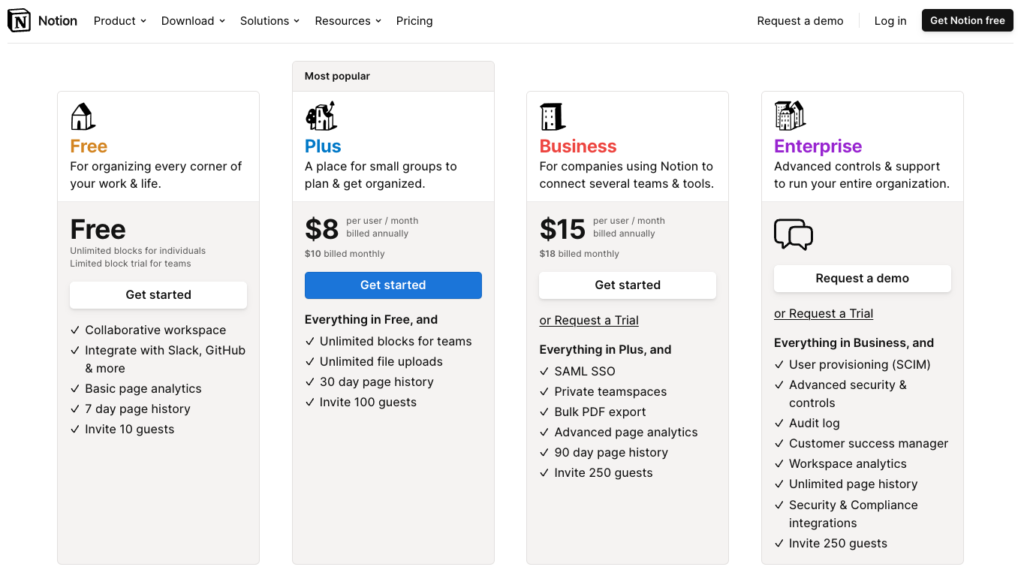Open the Resources dropdown menu
This screenshot has height=576, width=1018.
tap(348, 21)
